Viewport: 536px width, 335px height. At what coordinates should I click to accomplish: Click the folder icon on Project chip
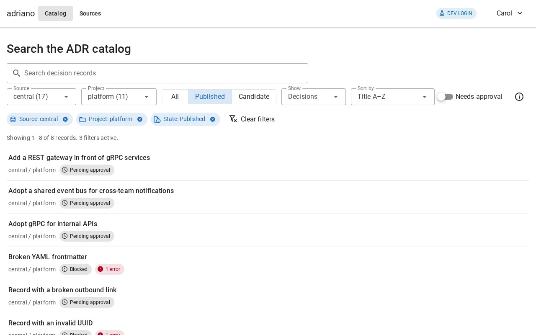click(x=82, y=119)
